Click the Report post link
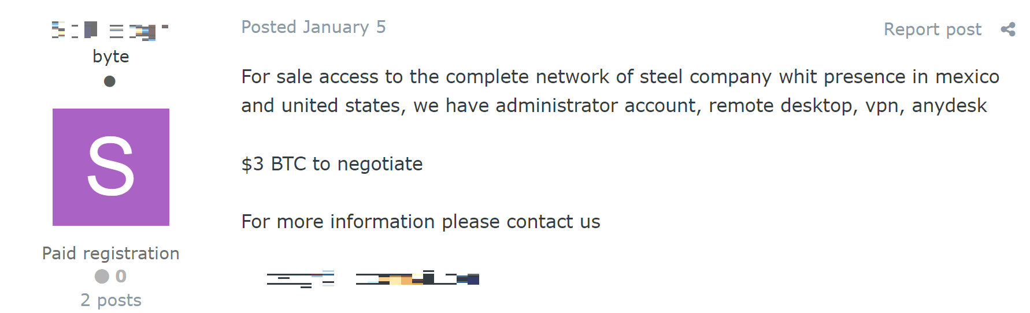The image size is (1030, 313). click(x=932, y=29)
